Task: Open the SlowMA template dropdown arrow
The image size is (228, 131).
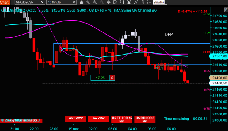Action: point(166,2)
